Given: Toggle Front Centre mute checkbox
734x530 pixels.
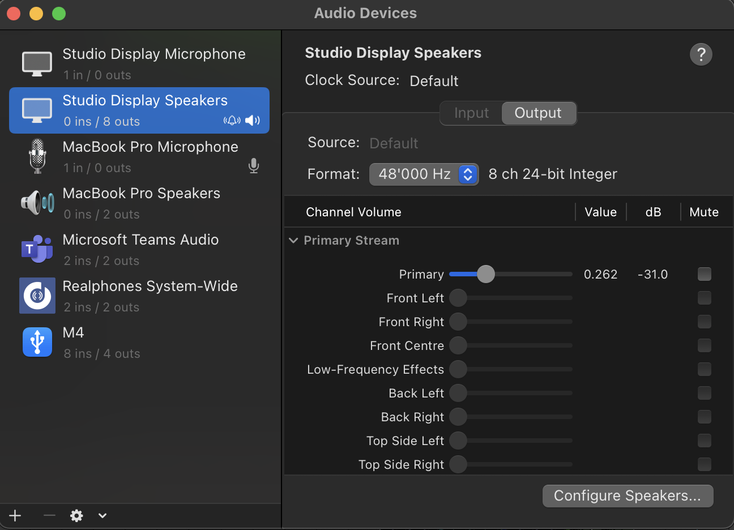Looking at the screenshot, I should (705, 345).
